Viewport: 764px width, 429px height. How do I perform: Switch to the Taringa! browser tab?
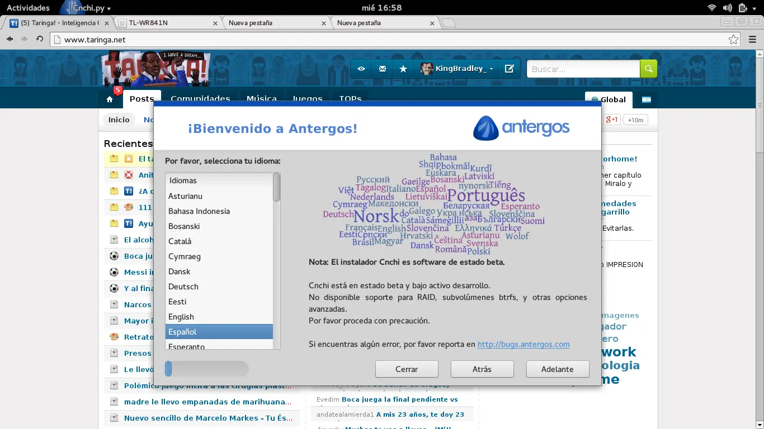pos(59,23)
